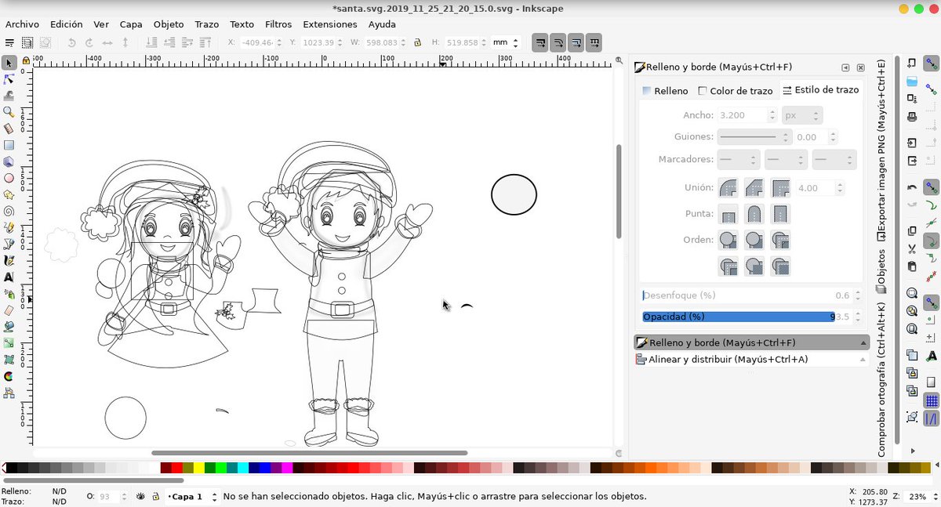Show more commands bar items arrow
This screenshot has width=941, height=507.
pyautogui.click(x=912, y=451)
